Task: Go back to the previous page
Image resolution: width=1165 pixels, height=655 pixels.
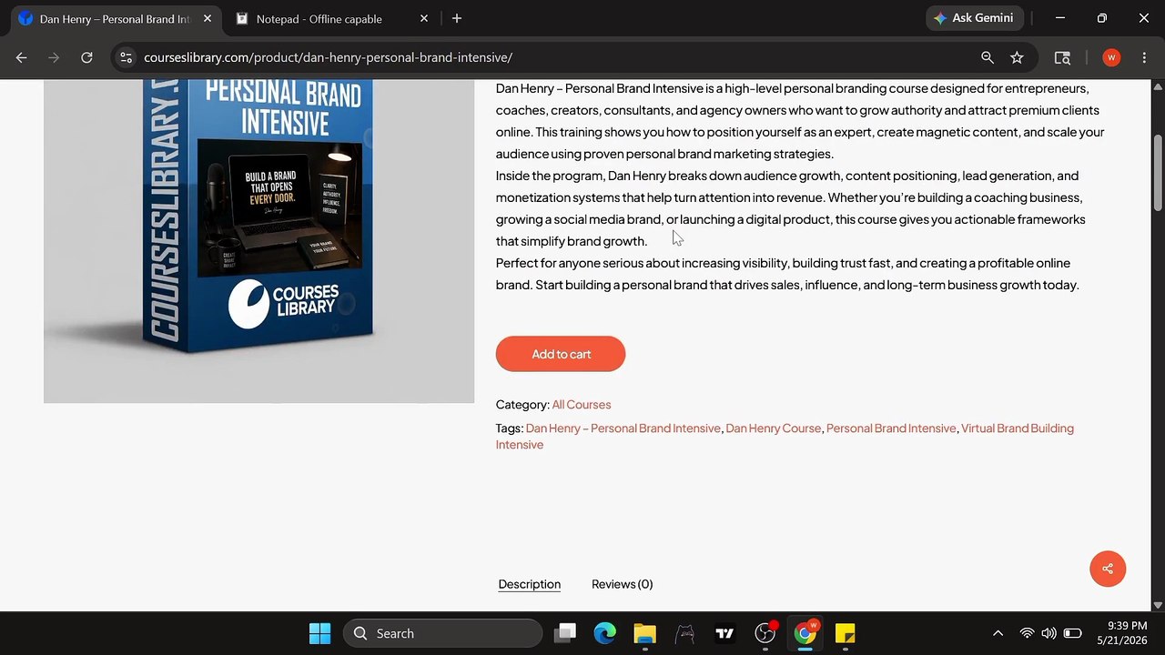Action: pyautogui.click(x=22, y=57)
